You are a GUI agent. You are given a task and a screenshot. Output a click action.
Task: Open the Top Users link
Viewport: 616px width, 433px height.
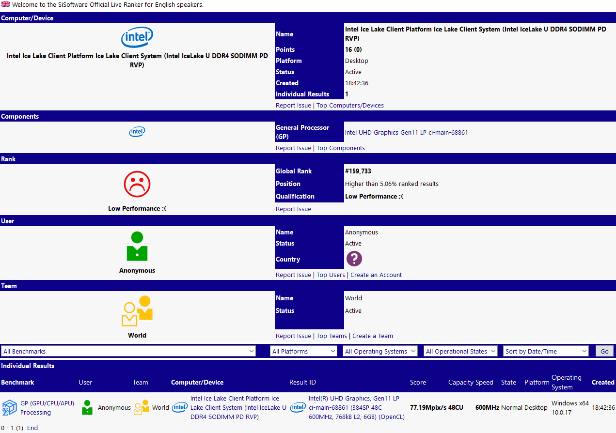click(x=331, y=275)
